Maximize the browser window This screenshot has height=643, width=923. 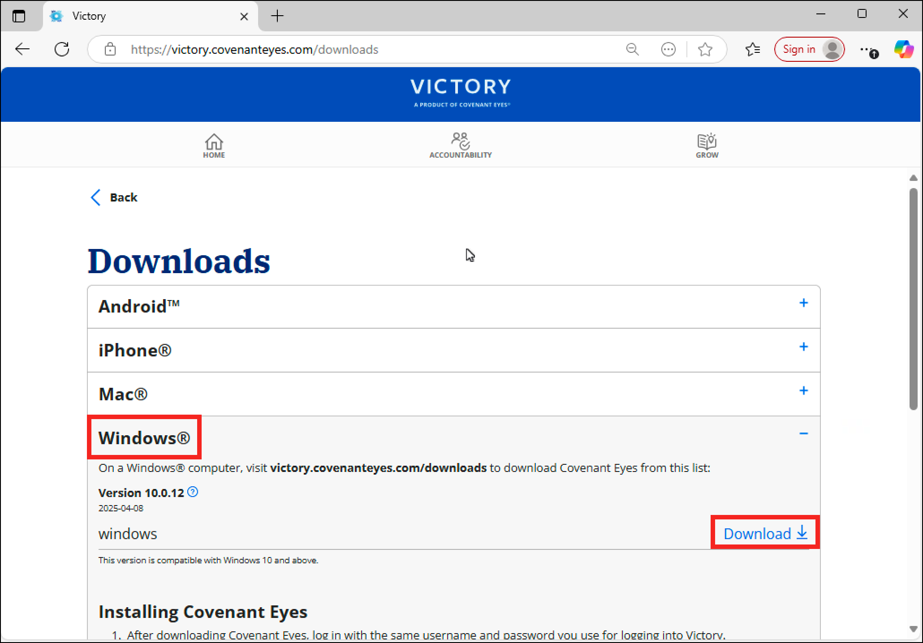click(x=862, y=14)
